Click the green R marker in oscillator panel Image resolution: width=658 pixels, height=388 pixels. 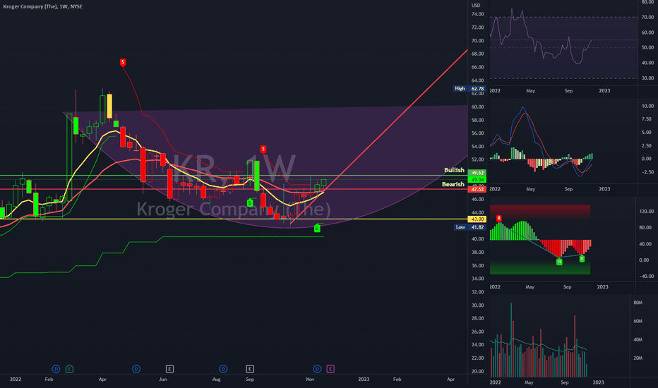[582, 259]
